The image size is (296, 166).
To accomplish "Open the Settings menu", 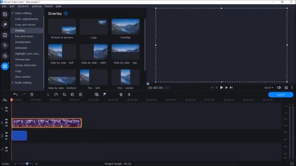I will (x=37, y=6).
